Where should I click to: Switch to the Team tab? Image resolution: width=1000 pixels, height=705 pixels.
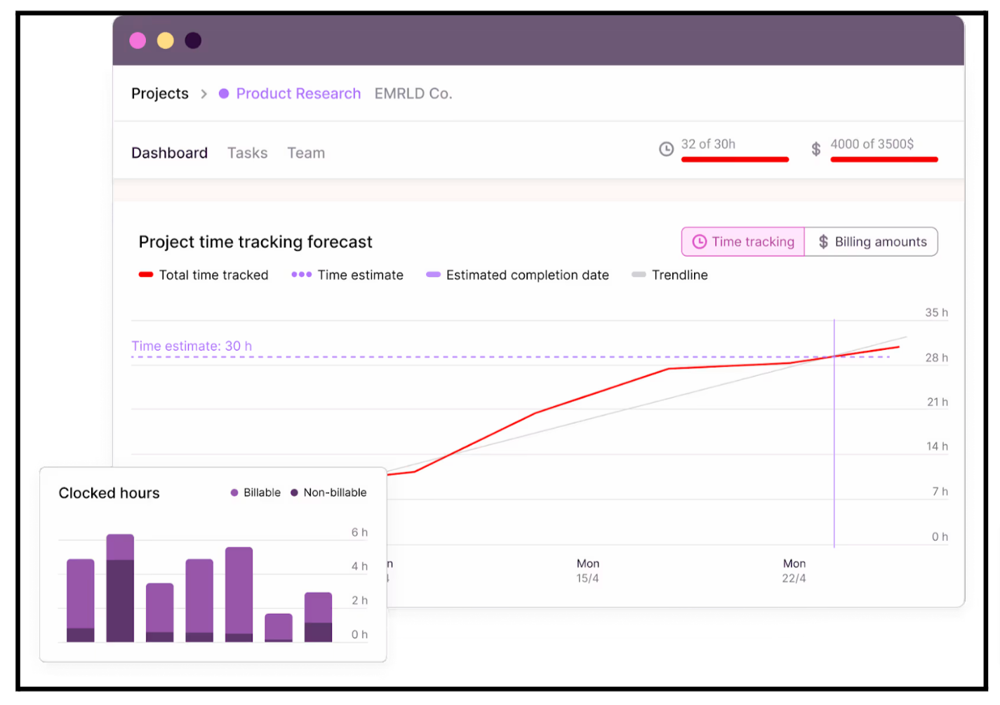(x=306, y=152)
